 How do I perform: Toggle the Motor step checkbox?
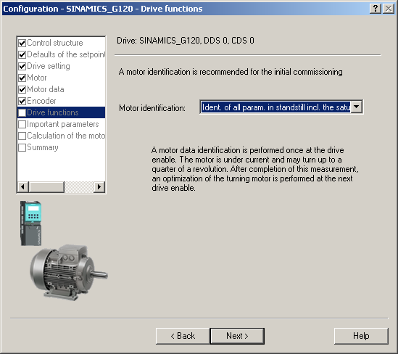point(22,78)
